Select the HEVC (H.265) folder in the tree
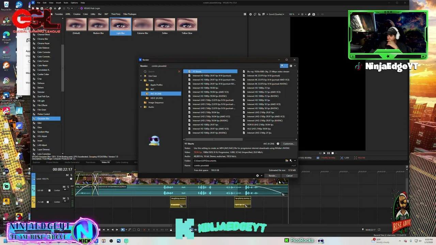This screenshot has width=436, height=245. click(156, 98)
